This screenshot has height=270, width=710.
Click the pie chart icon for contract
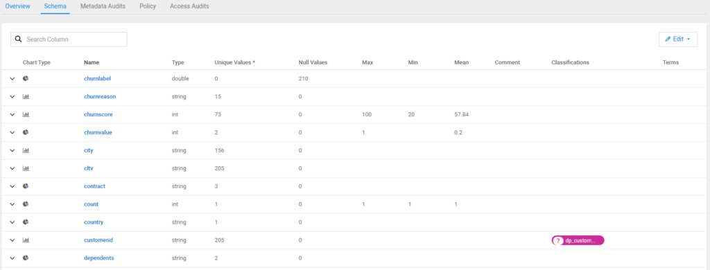(26, 186)
